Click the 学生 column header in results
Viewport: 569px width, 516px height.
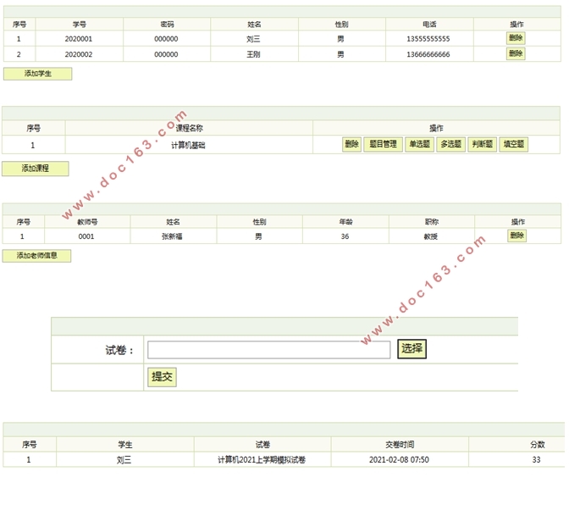125,445
